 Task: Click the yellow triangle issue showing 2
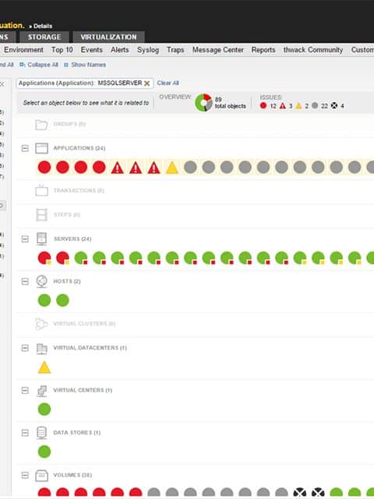[298, 106]
